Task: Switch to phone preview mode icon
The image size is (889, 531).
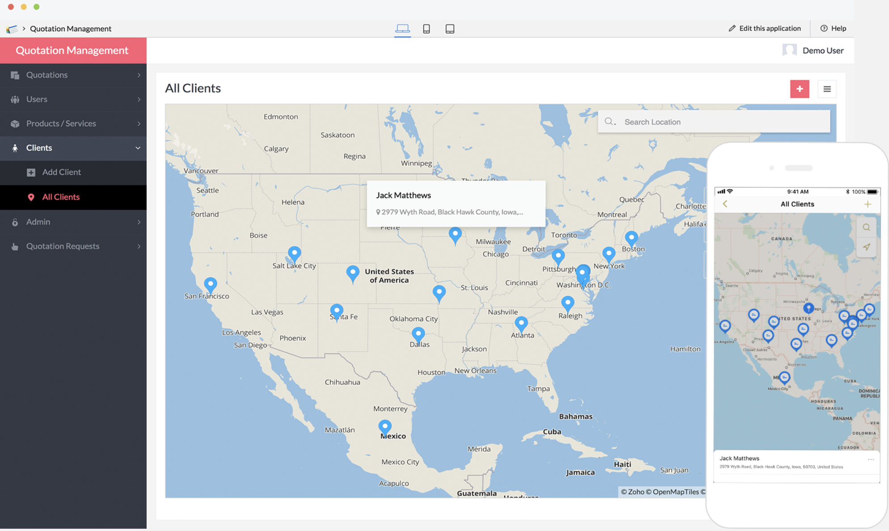Action: point(426,29)
